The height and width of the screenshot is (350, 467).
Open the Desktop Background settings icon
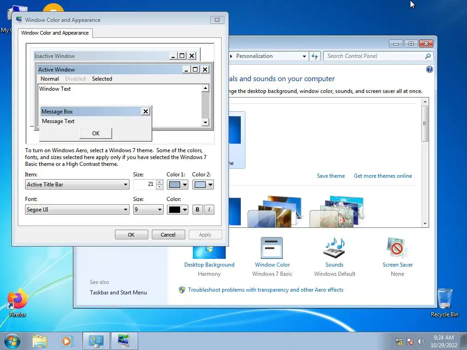pyautogui.click(x=209, y=252)
